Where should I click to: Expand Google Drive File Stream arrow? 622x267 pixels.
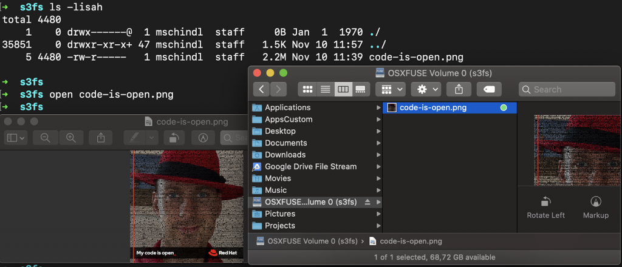pos(378,167)
